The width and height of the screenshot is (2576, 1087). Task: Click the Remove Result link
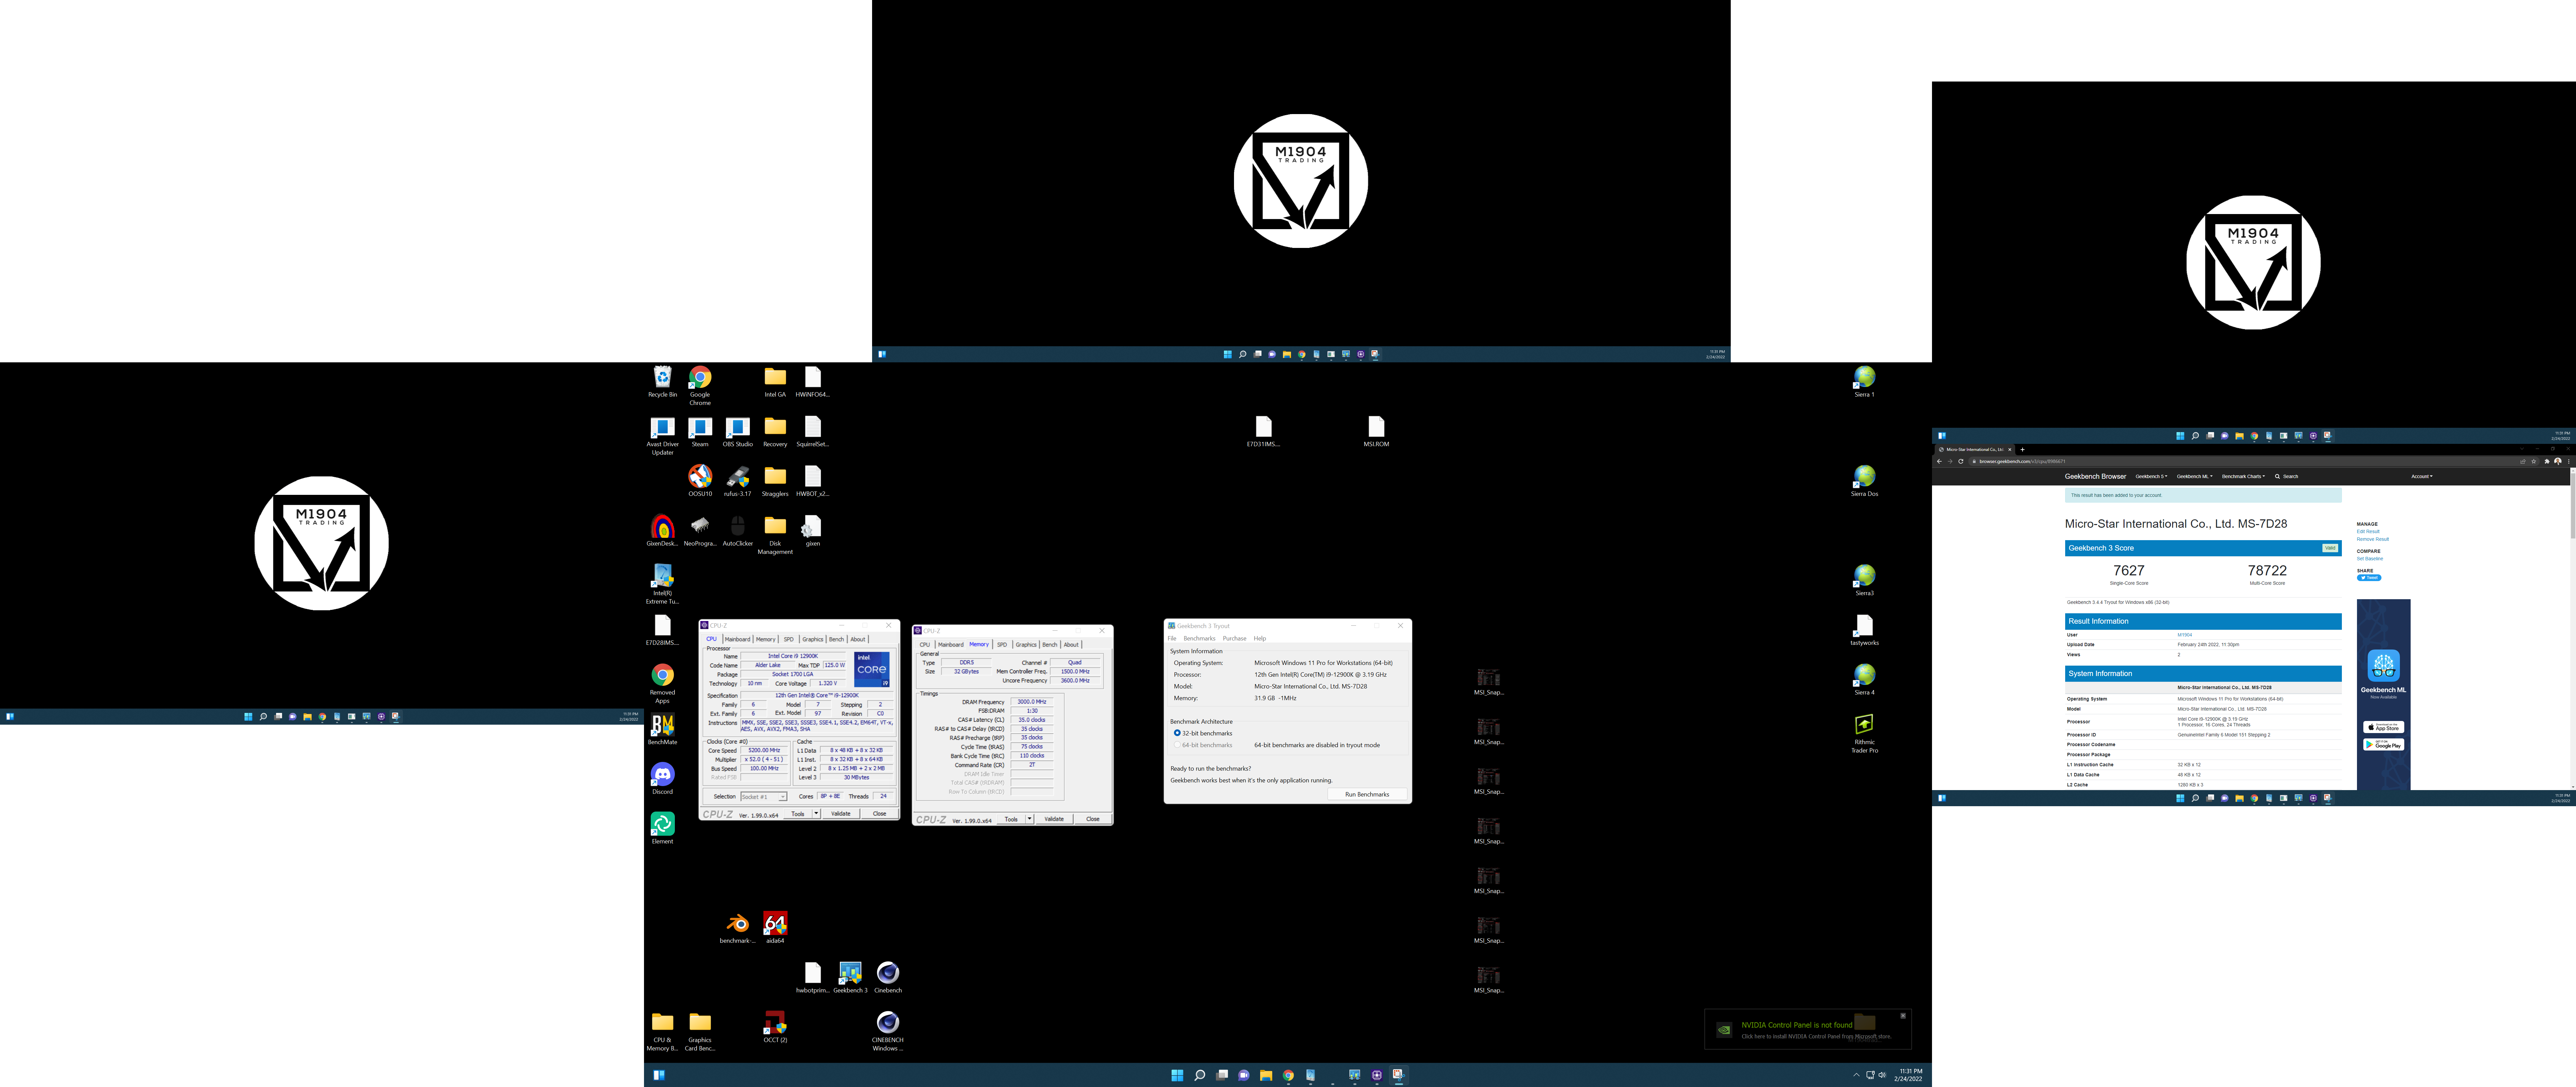[x=2373, y=539]
